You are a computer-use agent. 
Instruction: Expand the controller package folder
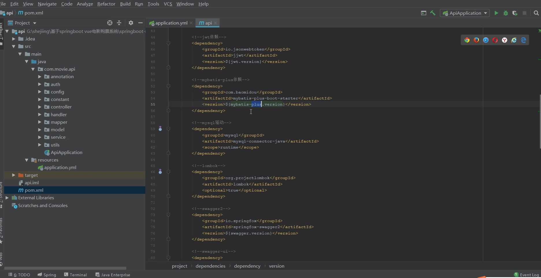(x=40, y=107)
